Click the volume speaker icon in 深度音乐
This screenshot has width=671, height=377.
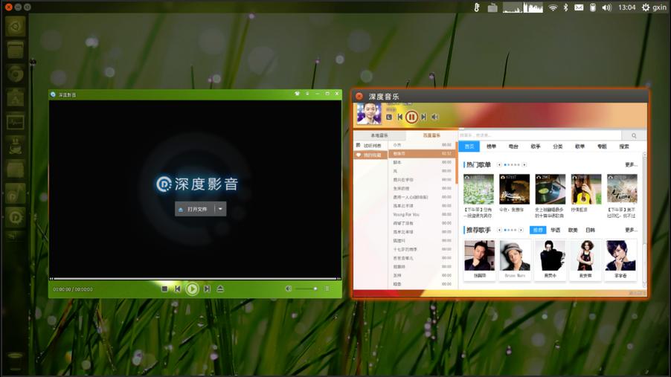click(x=434, y=117)
